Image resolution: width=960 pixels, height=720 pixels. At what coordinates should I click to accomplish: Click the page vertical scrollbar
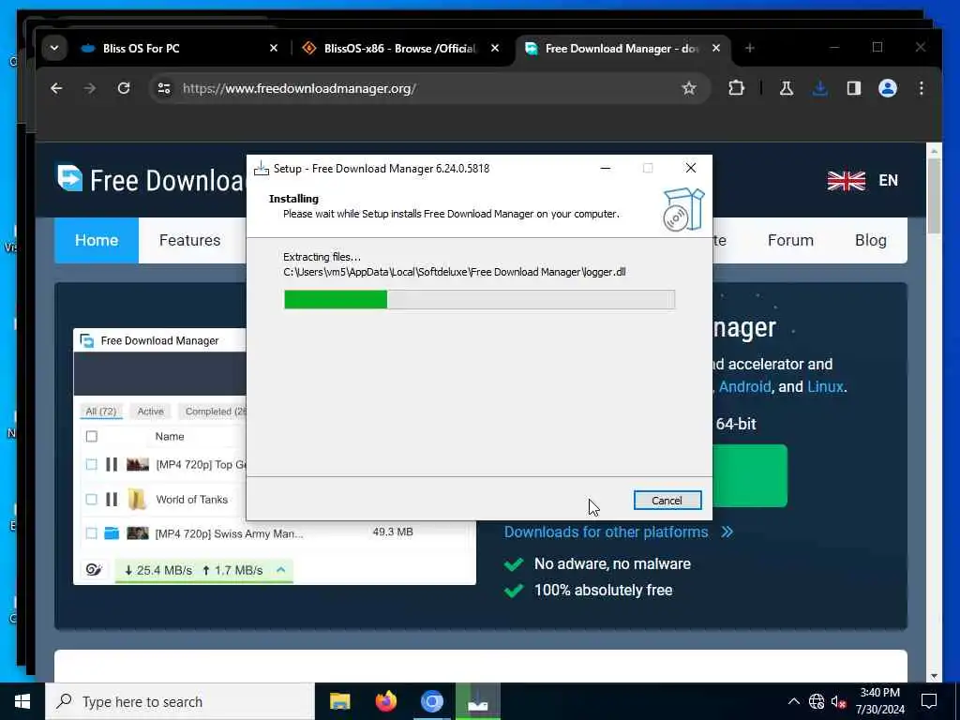pyautogui.click(x=934, y=196)
